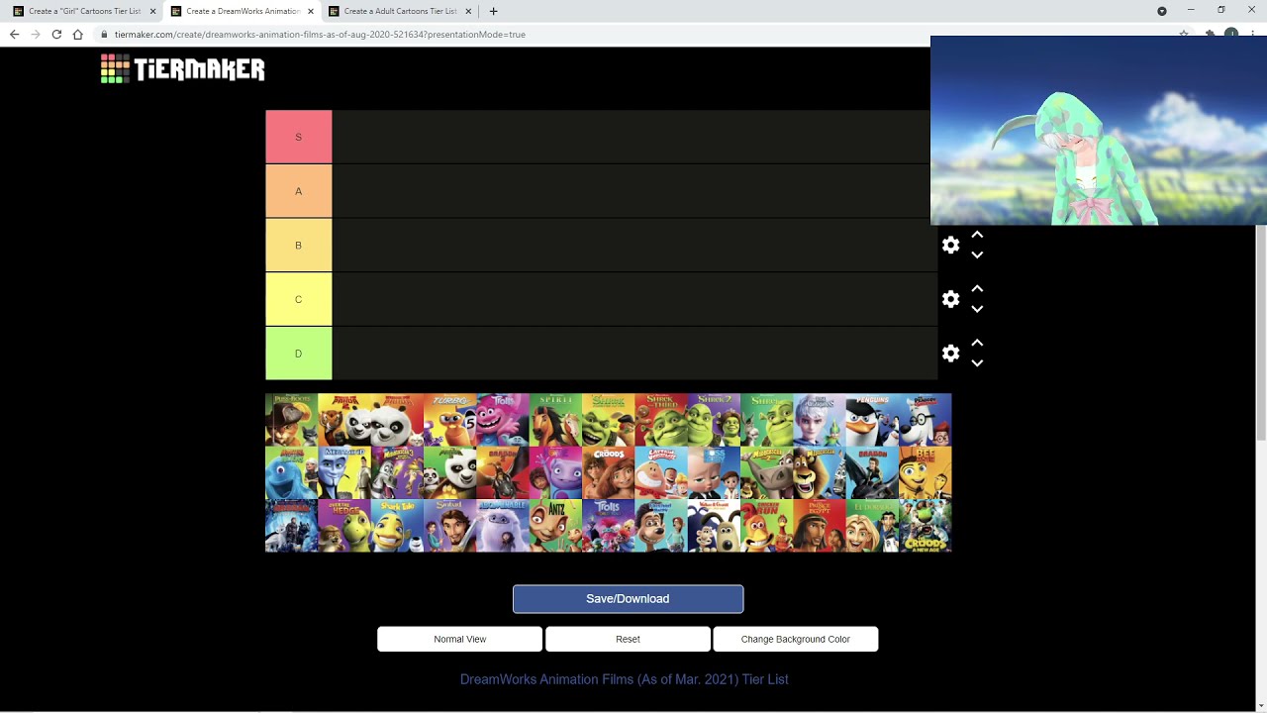Select The Croods poster
Image resolution: width=1267 pixels, height=713 pixels.
[608, 472]
